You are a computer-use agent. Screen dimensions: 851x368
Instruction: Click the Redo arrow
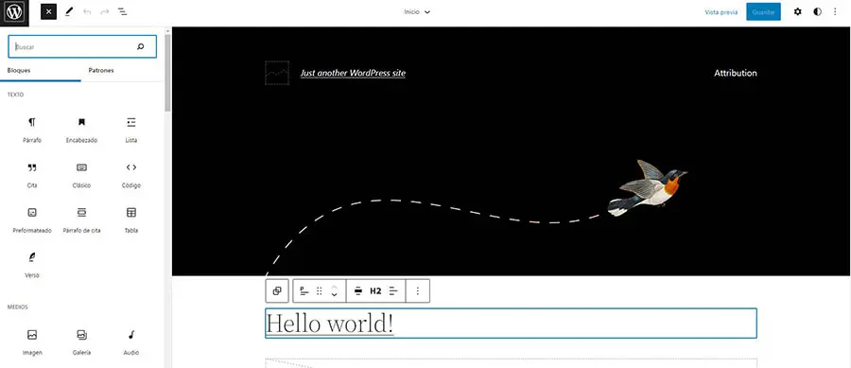coord(105,11)
